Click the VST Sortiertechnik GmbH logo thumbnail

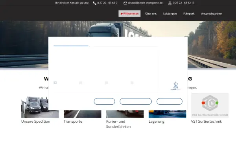[210, 105]
